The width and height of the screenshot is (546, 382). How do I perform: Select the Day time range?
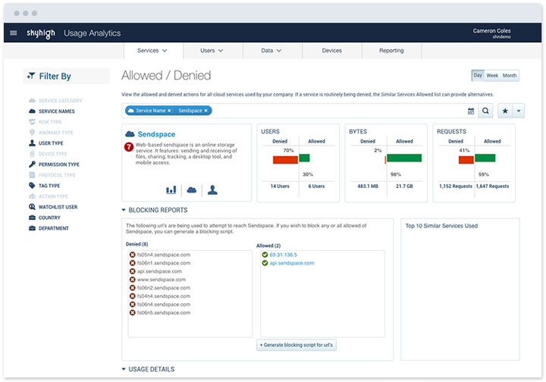pos(478,76)
